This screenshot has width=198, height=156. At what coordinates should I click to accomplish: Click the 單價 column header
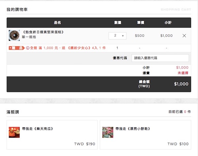point(141,23)
